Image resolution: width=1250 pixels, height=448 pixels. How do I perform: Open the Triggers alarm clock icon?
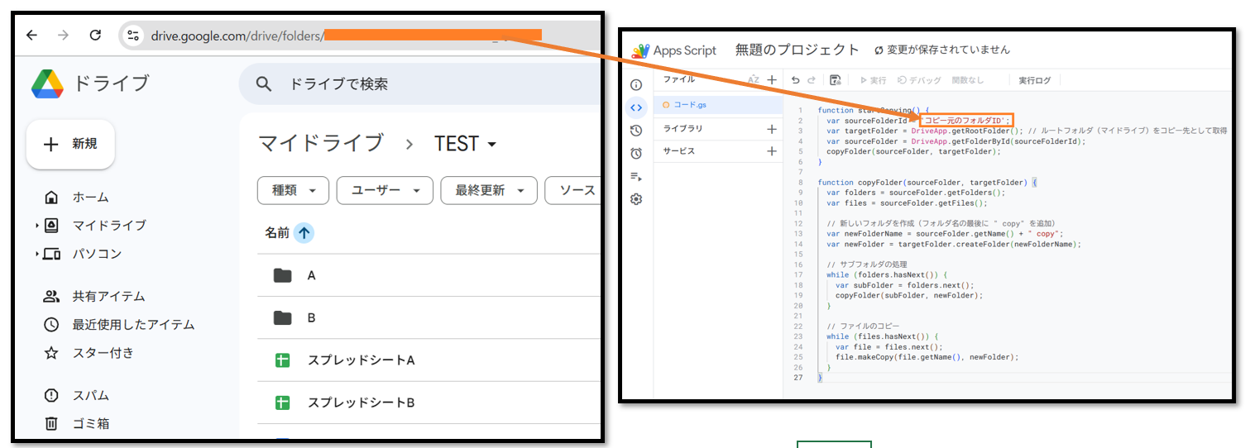pyautogui.click(x=636, y=153)
